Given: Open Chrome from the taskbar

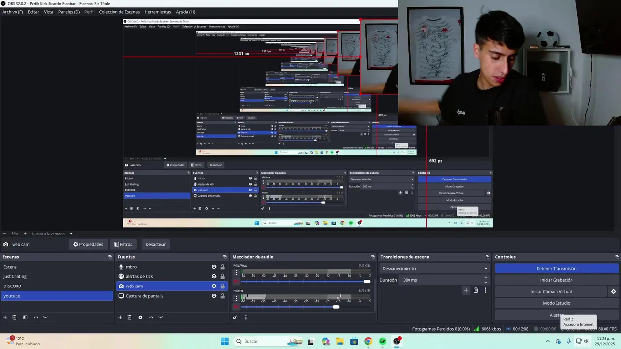Looking at the screenshot, I should click(368, 341).
